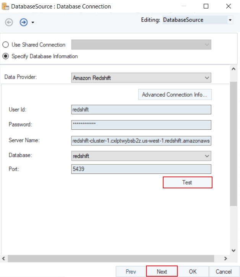Click the Prev button
The width and height of the screenshot is (240, 277).
131,271
